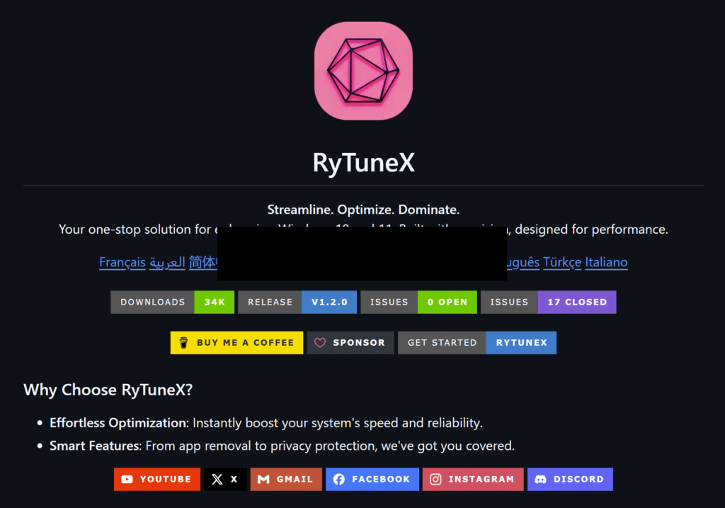
Task: Click the Release v1.2.0 badge
Action: point(297,302)
